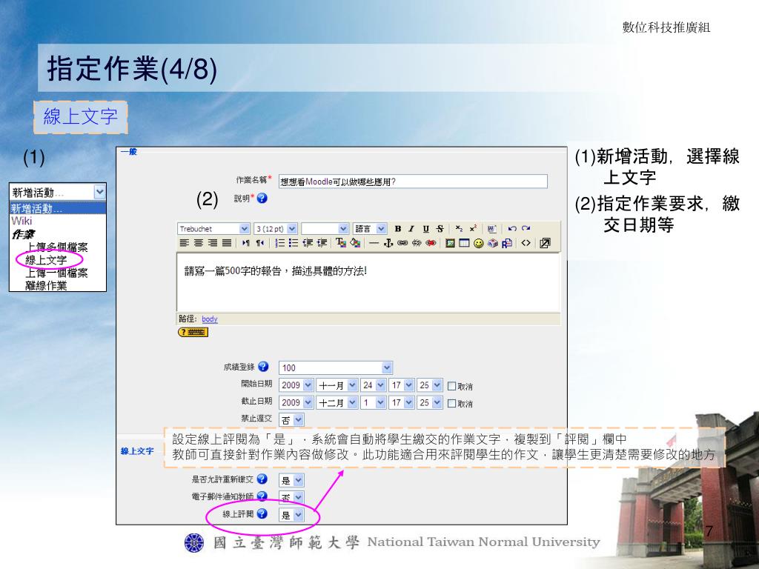Insert a numbered list

pyautogui.click(x=279, y=243)
